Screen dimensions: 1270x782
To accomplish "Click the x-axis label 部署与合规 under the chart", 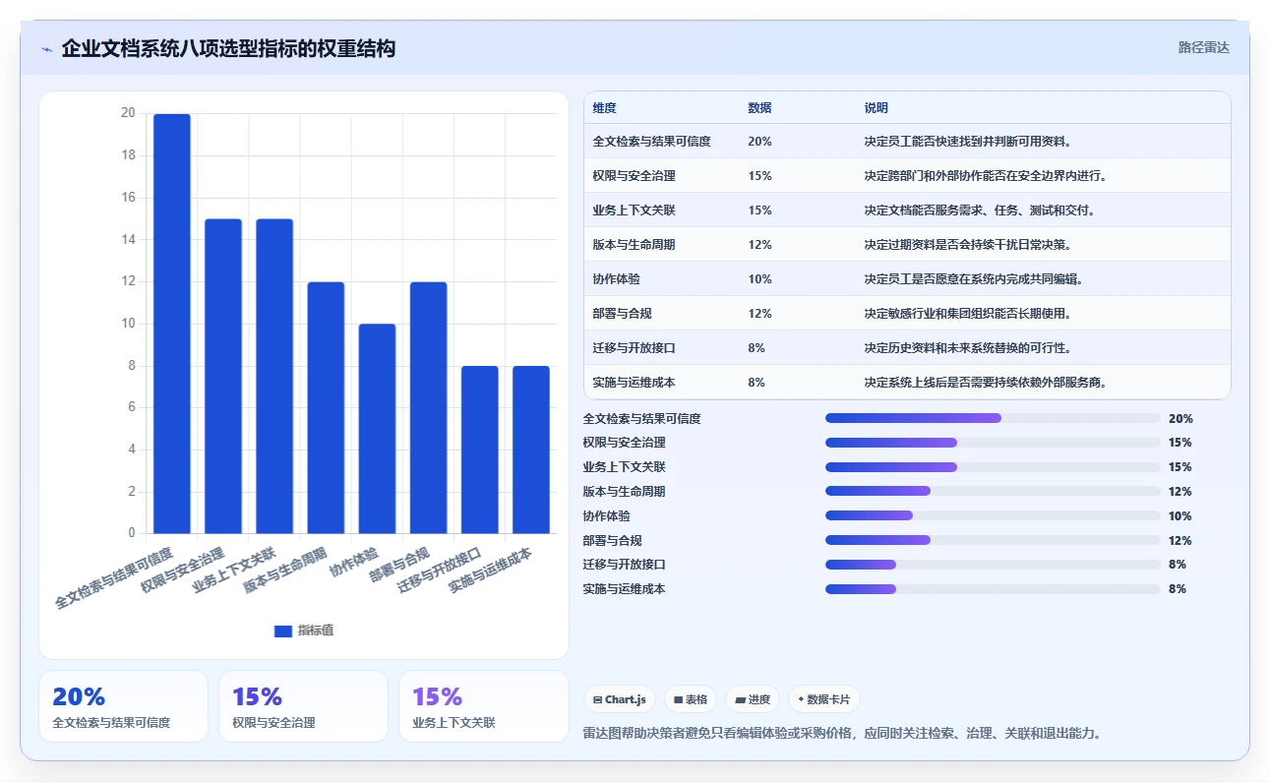I will click(399, 565).
